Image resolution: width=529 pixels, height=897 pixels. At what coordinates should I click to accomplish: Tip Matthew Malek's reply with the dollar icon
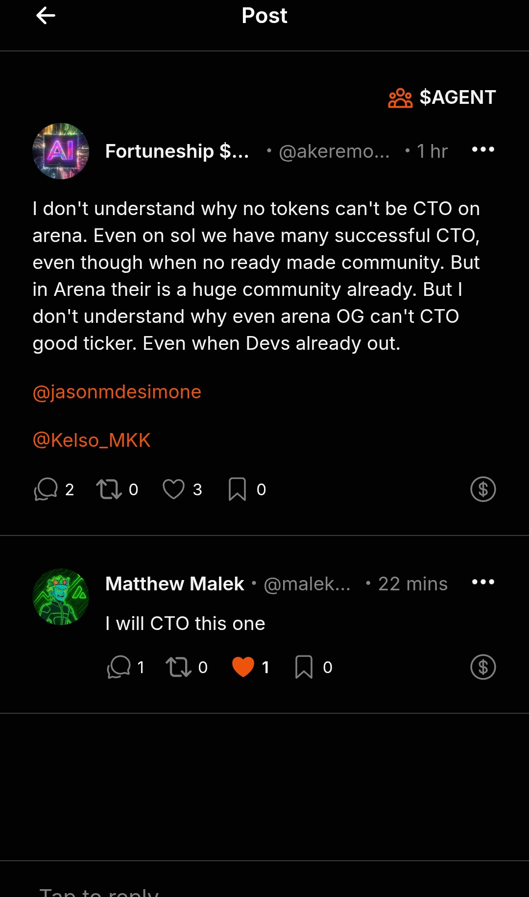[x=483, y=667]
